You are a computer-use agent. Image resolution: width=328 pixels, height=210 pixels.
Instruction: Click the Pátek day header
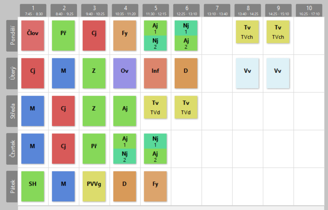12,187
